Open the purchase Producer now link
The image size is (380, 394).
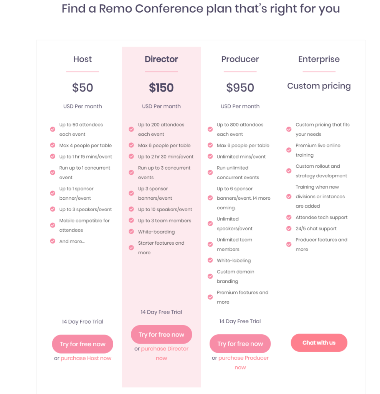[x=243, y=362]
